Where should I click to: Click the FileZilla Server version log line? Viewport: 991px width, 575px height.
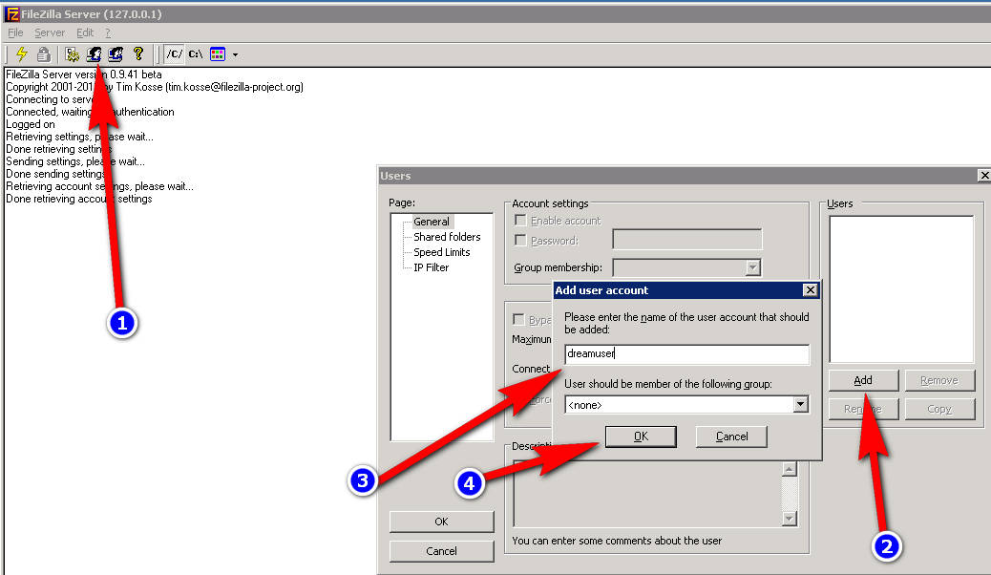pos(83,75)
